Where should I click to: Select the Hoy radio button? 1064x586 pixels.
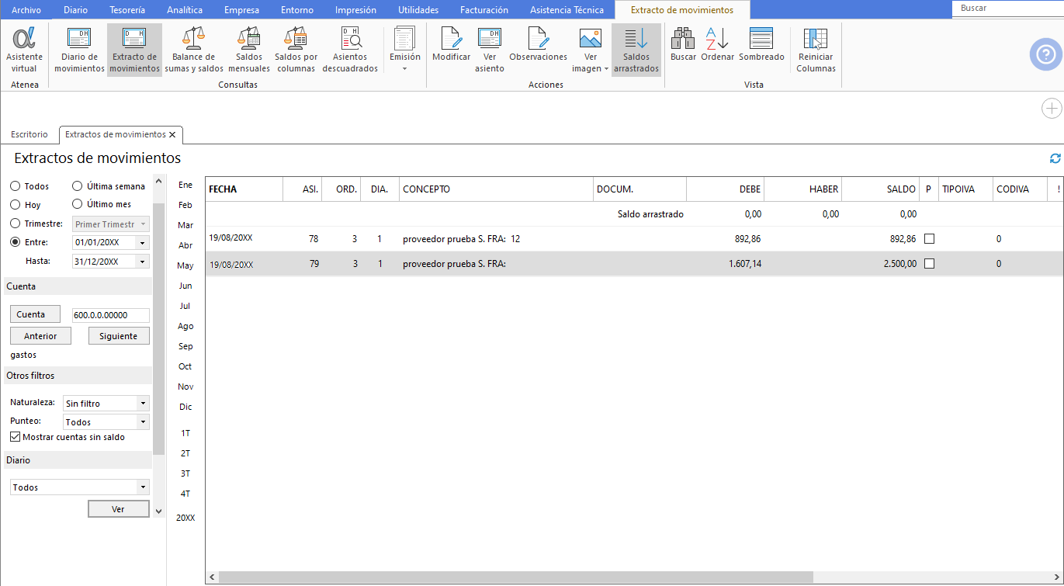[15, 205]
